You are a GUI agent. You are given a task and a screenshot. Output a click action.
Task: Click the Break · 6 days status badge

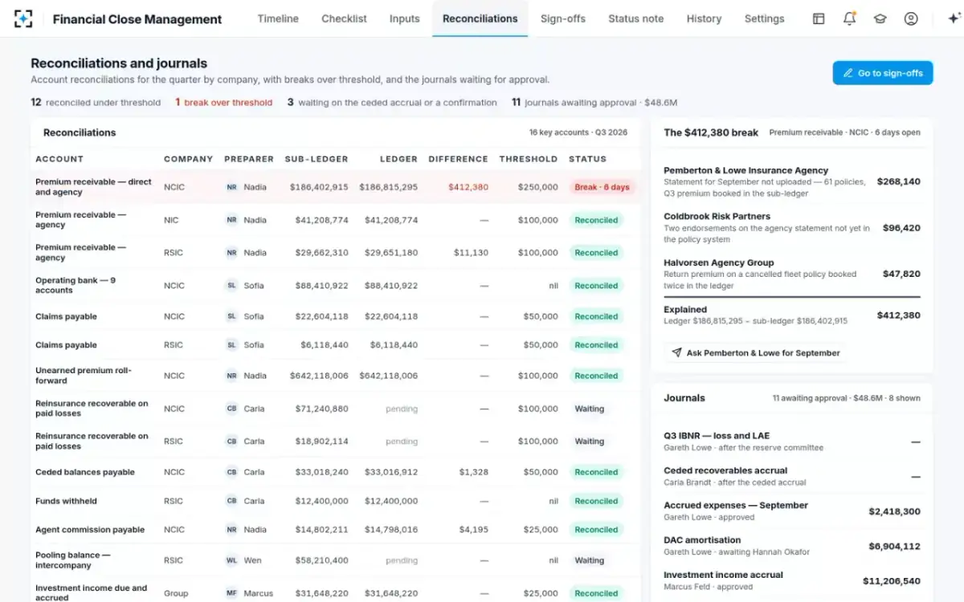point(602,187)
